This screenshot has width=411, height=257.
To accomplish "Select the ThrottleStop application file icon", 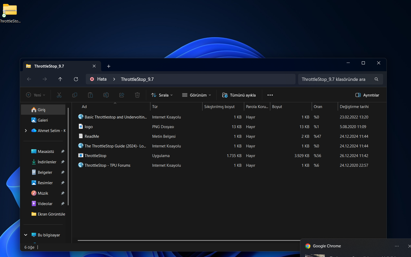I will click(81, 156).
